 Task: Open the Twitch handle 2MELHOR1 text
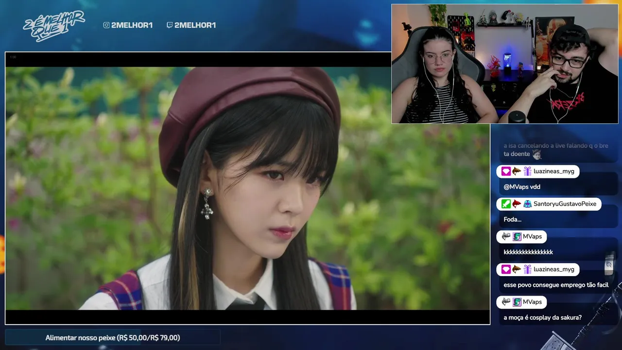[195, 25]
